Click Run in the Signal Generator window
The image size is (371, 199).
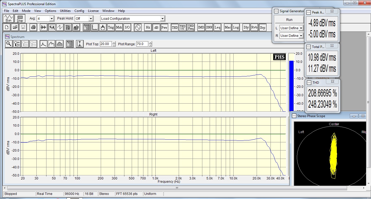point(289,20)
